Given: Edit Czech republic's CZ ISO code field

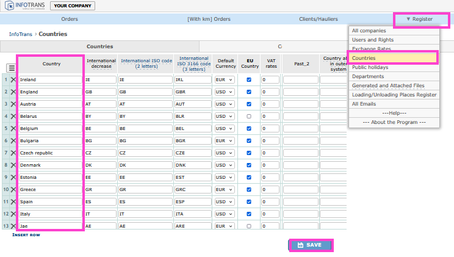Looking at the screenshot, I should click(x=145, y=153).
